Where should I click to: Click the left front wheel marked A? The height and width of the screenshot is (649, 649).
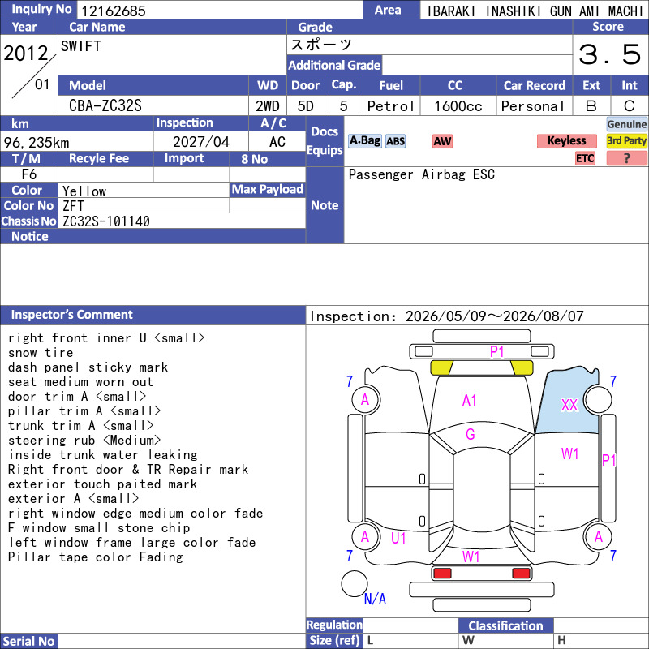pyautogui.click(x=366, y=400)
